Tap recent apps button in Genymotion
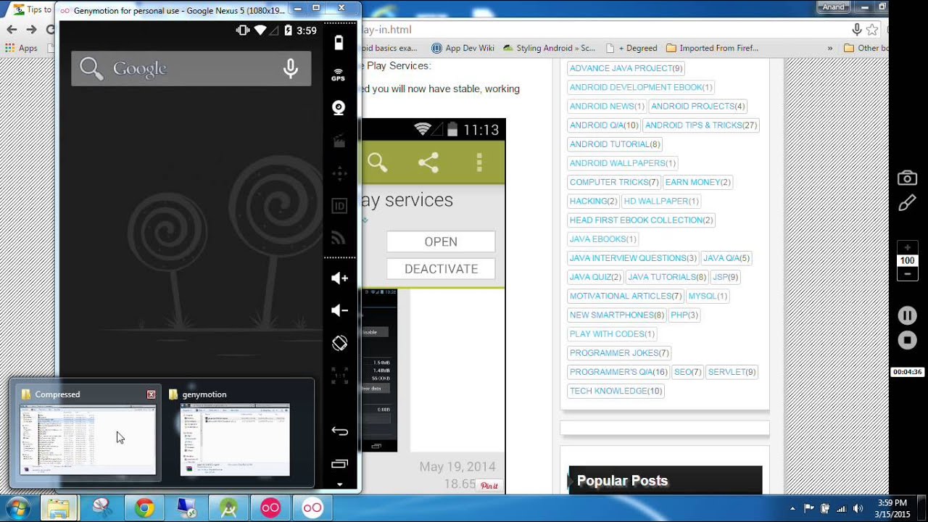This screenshot has height=522, width=928. (339, 463)
